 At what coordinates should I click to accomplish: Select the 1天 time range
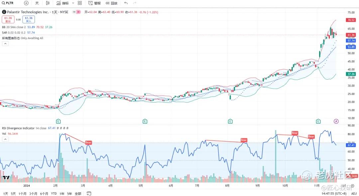[6, 193]
